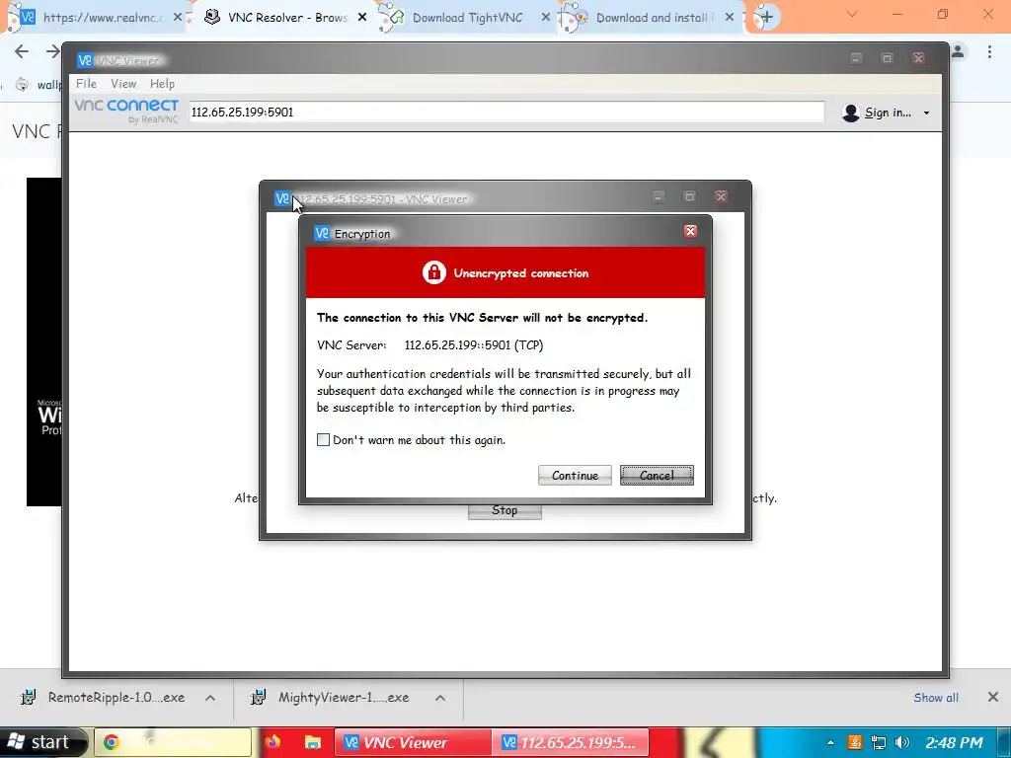Click the user avatar icon beside Sign in
Viewport: 1011px width, 758px height.
tap(851, 113)
